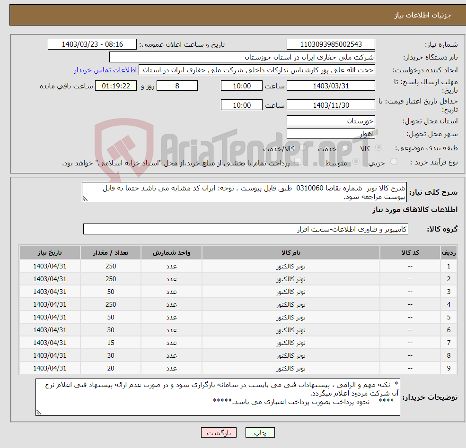Click the delivery province field خوزستان

click(x=331, y=121)
